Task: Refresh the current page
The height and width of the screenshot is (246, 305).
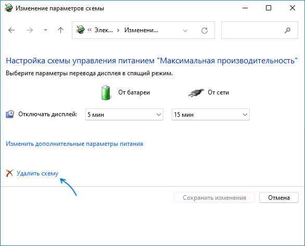Action: pyautogui.click(x=205, y=31)
